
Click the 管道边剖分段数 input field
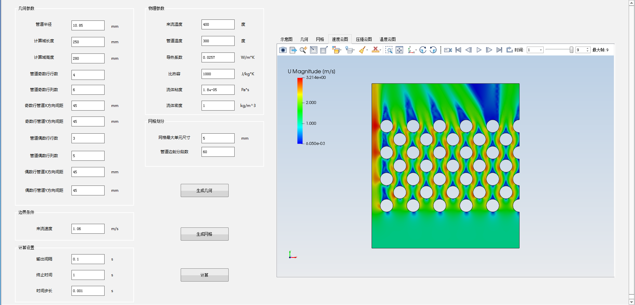(x=218, y=152)
